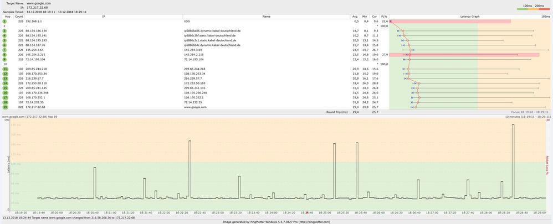Click the red packet loss bar for hop 8
Image resolution: width=553 pixels, height=224 pixels.
pyautogui.click(x=464, y=55)
